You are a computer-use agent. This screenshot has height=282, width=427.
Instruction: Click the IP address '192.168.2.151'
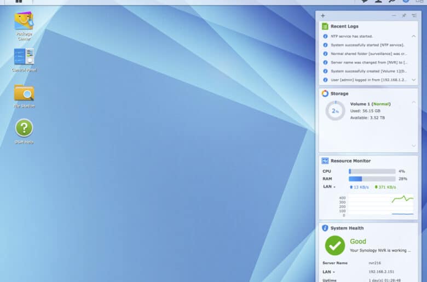click(x=381, y=272)
